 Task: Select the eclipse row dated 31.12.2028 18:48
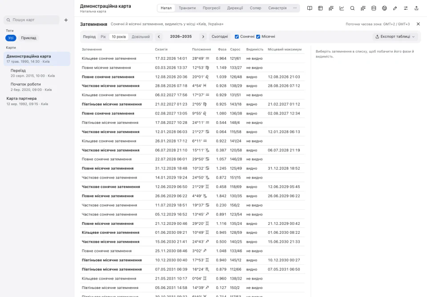coord(192,168)
